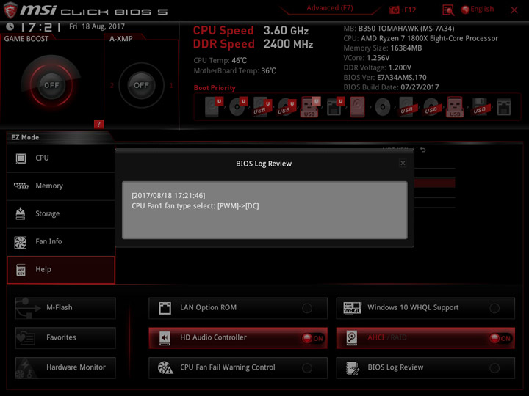Click the log timestamp [2017/08/18 17:21:46]
529x396 pixels.
168,195
